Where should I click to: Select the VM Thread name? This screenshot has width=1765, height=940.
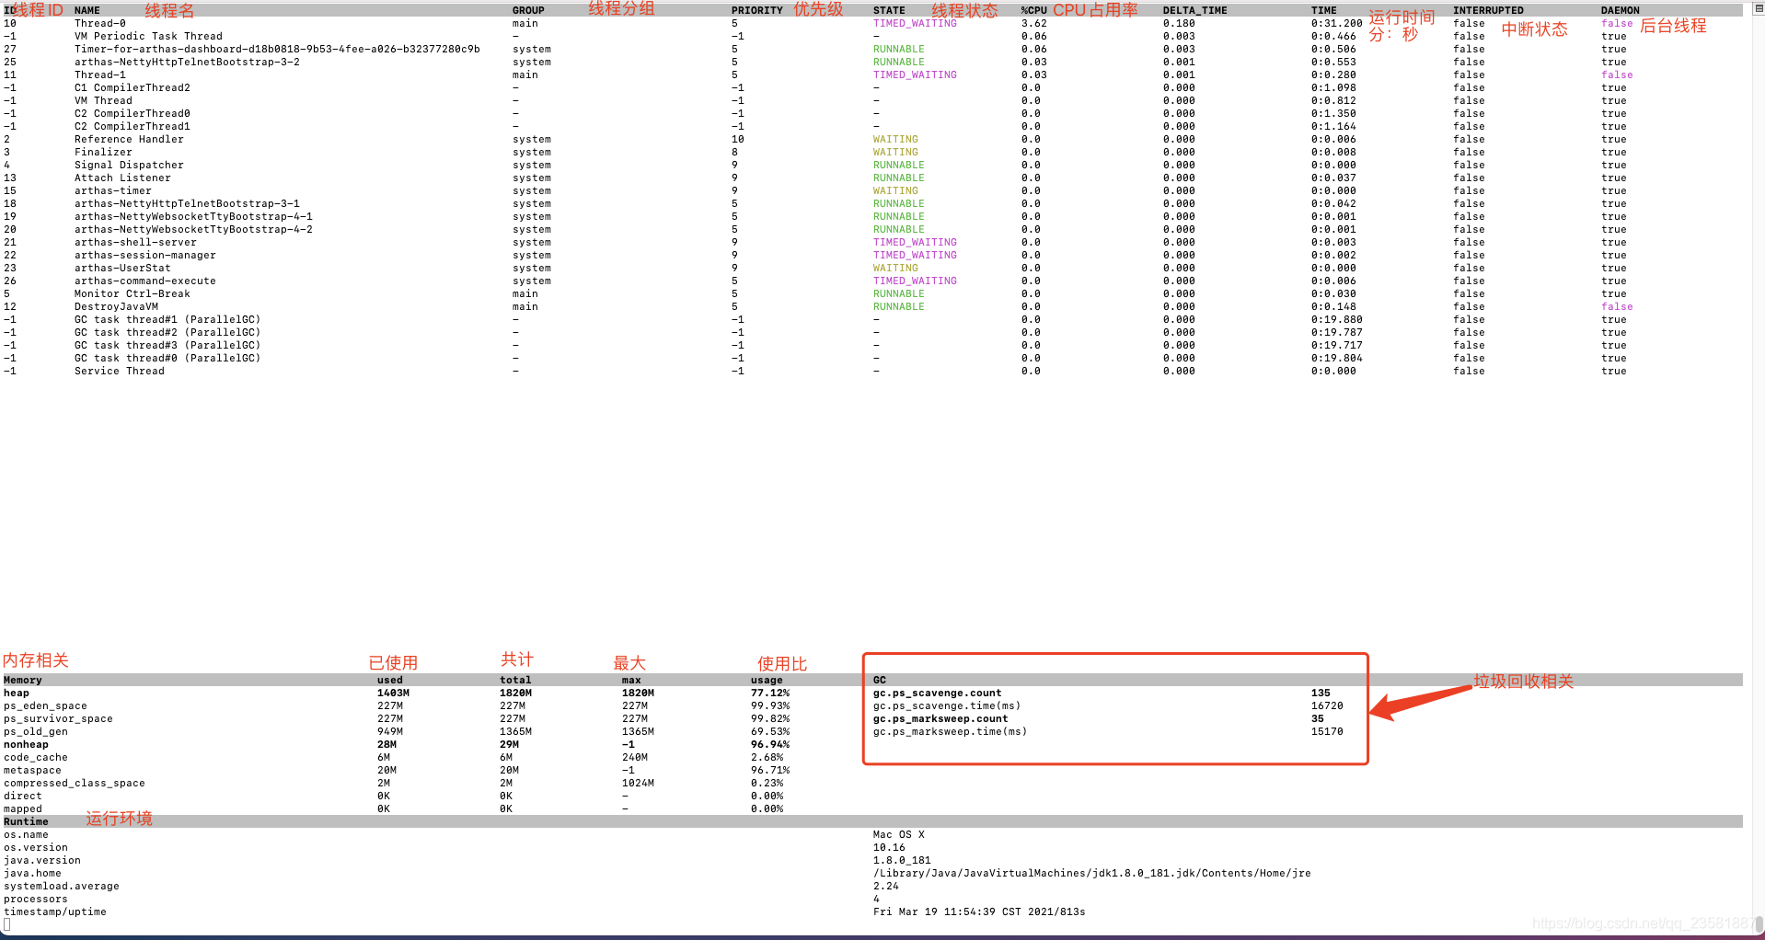click(103, 101)
